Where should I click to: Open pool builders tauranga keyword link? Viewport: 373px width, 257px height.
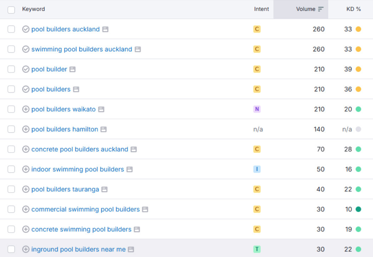click(x=65, y=189)
